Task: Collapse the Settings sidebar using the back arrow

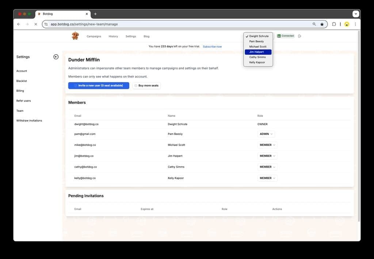Action: coord(56,57)
